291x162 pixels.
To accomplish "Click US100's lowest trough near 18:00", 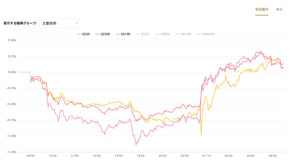I will click(x=136, y=145).
